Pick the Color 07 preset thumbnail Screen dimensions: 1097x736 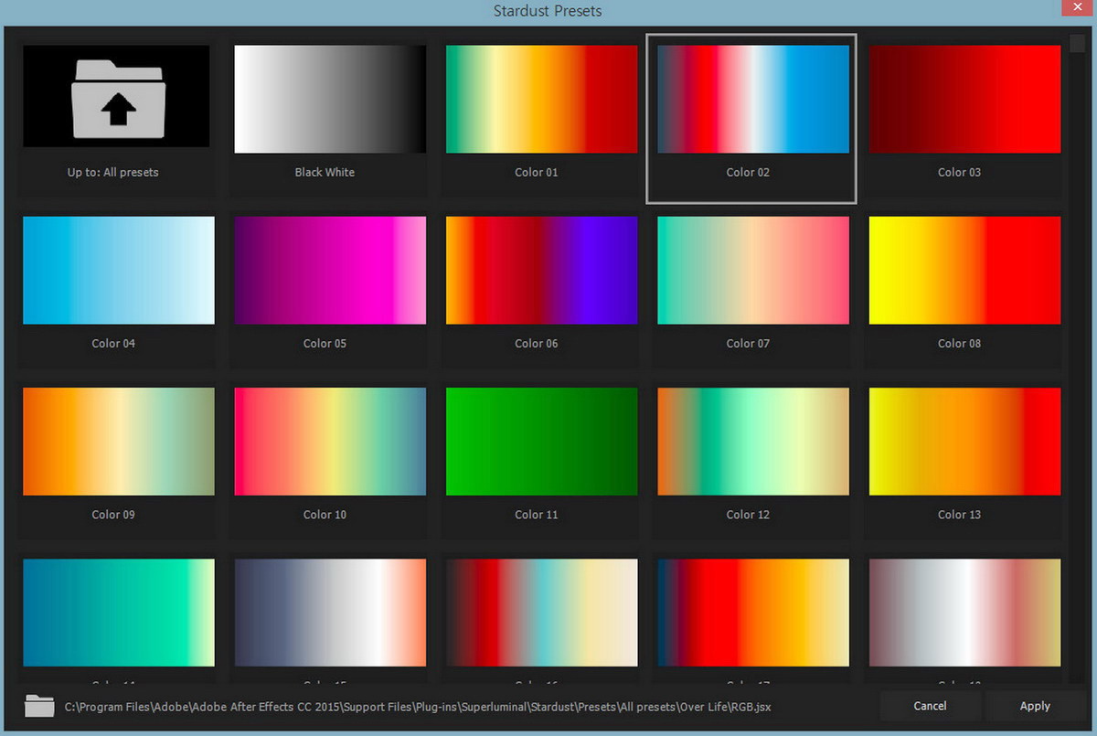(753, 270)
